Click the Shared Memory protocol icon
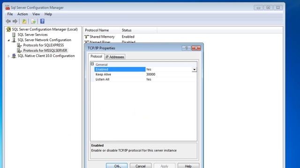Screen dimensions: 300x168 [87, 36]
